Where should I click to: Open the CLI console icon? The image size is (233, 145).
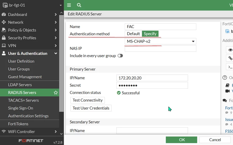(x=230, y=67)
